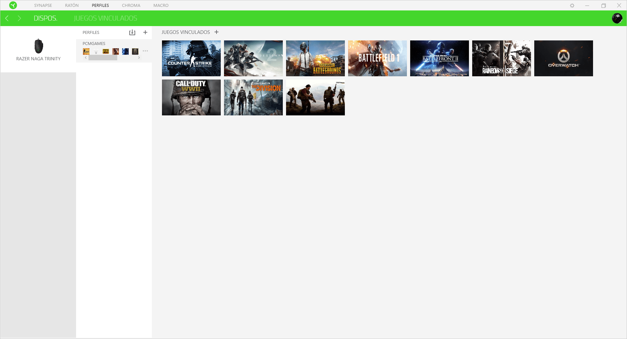
Task: Select the Ghost Recon Wildlands game tile
Action: pyautogui.click(x=315, y=97)
